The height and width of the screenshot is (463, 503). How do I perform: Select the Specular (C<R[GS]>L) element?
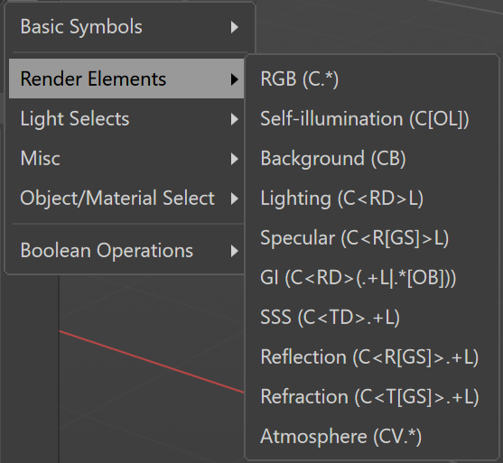pyautogui.click(x=372, y=238)
